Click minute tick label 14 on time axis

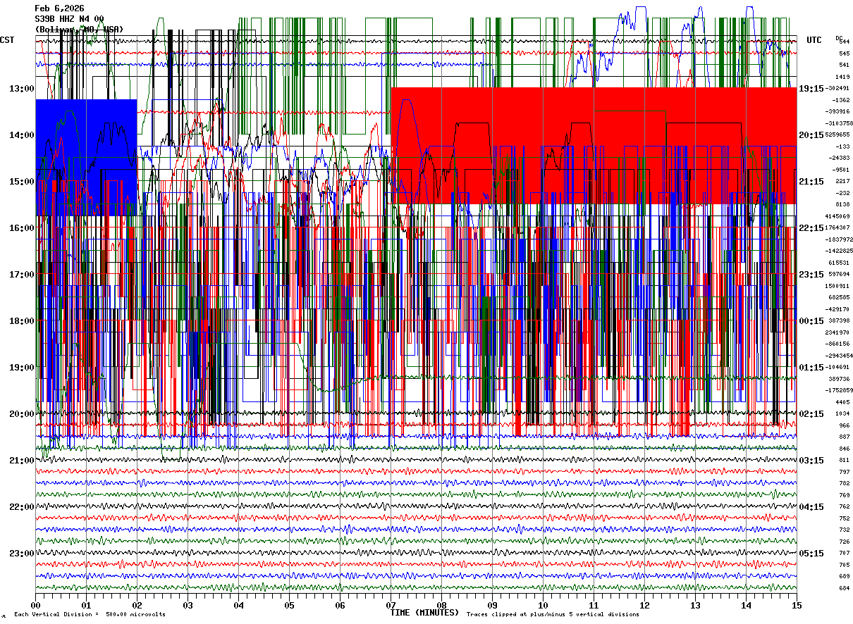[x=746, y=605]
